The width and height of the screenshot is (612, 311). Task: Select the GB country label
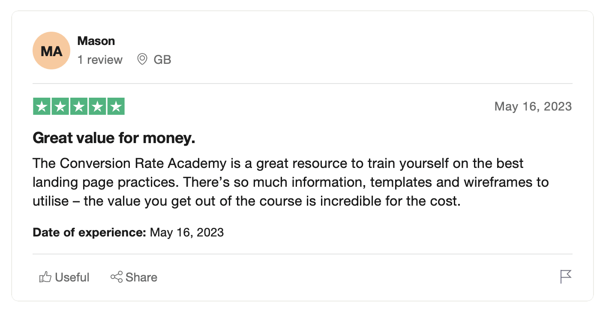tap(162, 60)
